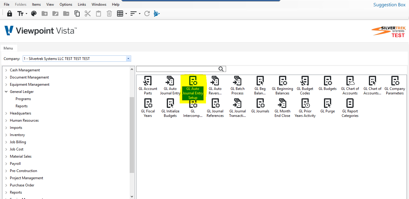Select Reports under General Ledger
This screenshot has width=409, height=199.
pos(22,106)
